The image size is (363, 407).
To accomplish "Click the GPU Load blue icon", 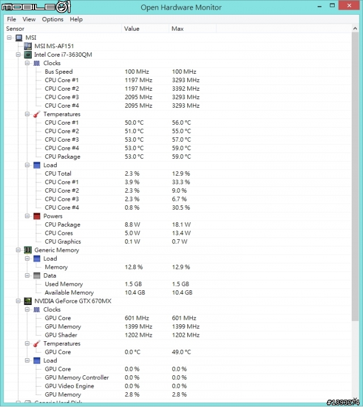I will click(x=37, y=361).
